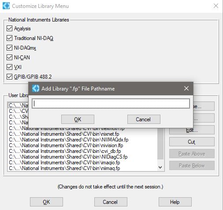Click the LabWindows/CVI icon in the Customize Library Menu title bar
Screen dimensions: 223x210
click(6, 6)
